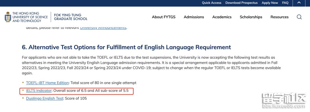Open the search magnifier icon
The width and height of the screenshot is (310, 112).
[x=299, y=17]
